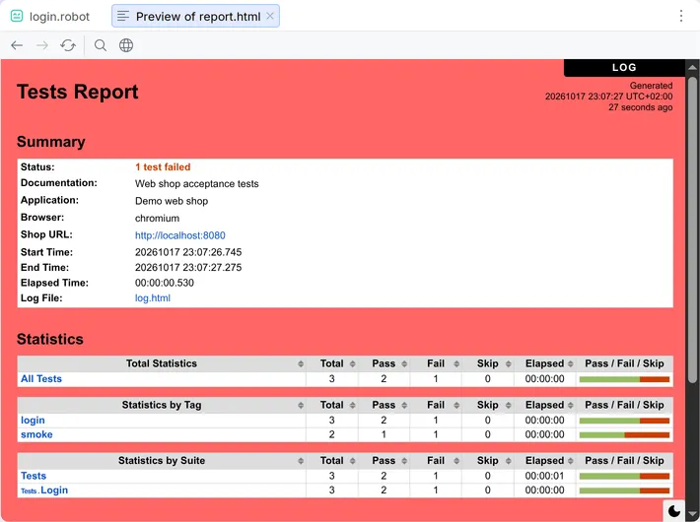Open the Tests.Login suite link
This screenshot has width=700, height=522.
coord(44,489)
